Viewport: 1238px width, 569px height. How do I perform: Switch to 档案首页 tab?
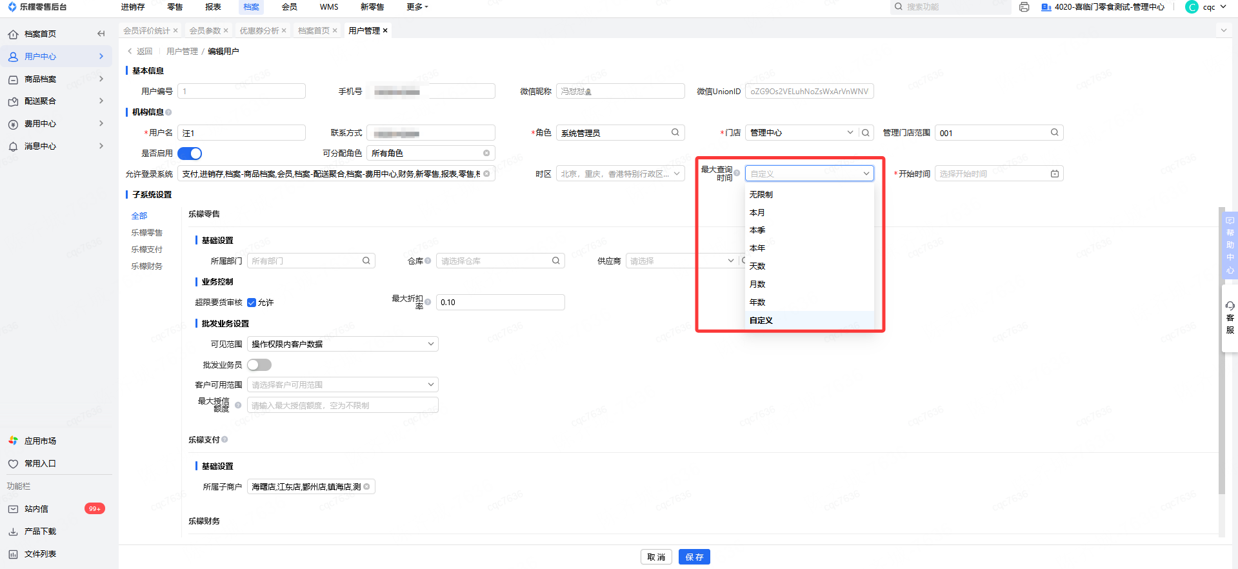tap(314, 30)
